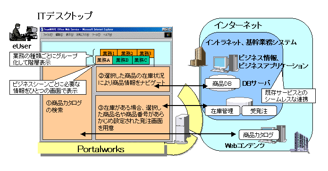Image resolution: width=328 pixels, height=171 pixels.
Task: Select the 業務1 tab
Action: [109, 53]
